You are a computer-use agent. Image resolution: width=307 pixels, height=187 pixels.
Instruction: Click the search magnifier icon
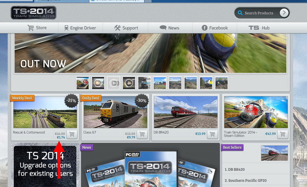pos(240,13)
